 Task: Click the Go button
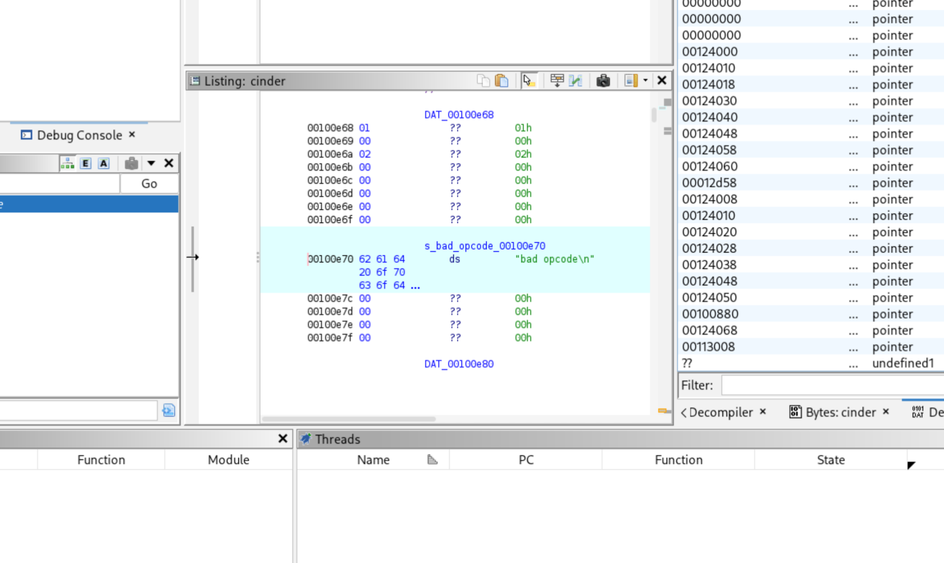(149, 184)
